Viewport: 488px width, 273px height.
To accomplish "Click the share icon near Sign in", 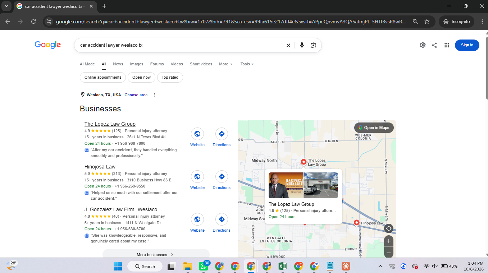I will click(x=434, y=45).
